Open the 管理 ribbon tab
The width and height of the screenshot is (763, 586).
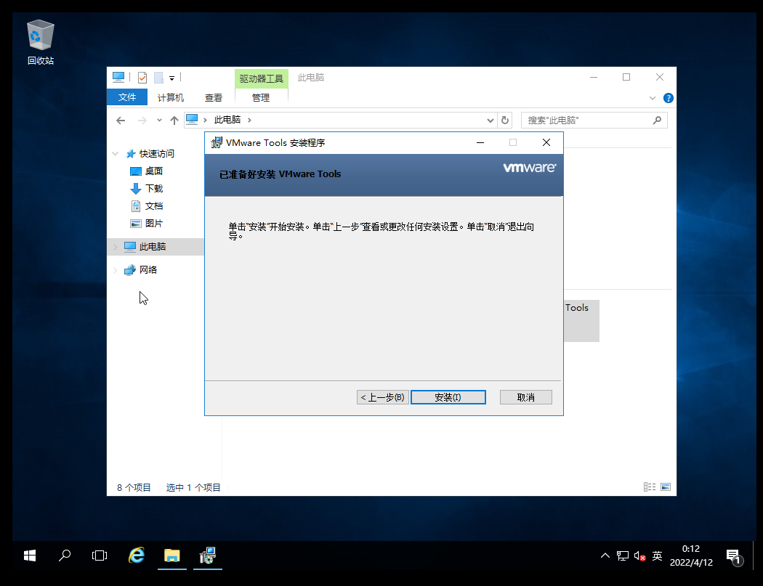coord(261,98)
